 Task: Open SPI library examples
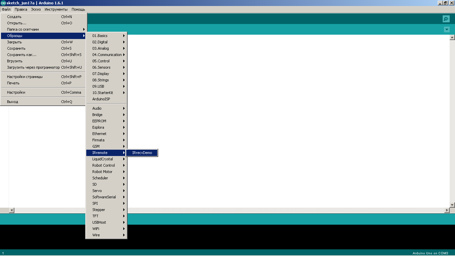click(106, 203)
